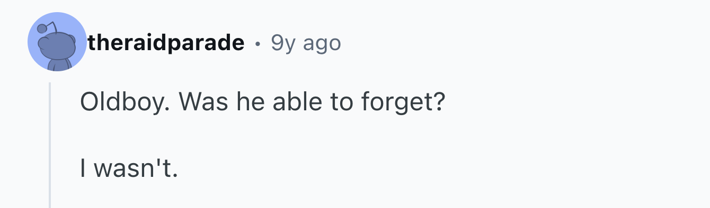This screenshot has height=208, width=710.
Task: Click the word 'wasn't' in second paragraph
Action: tap(134, 168)
